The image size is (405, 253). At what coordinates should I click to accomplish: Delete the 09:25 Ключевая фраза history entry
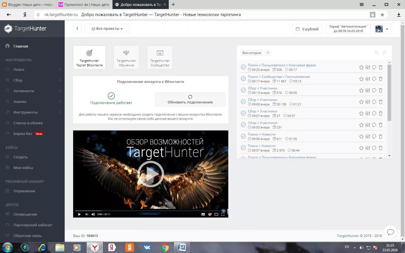381,67
